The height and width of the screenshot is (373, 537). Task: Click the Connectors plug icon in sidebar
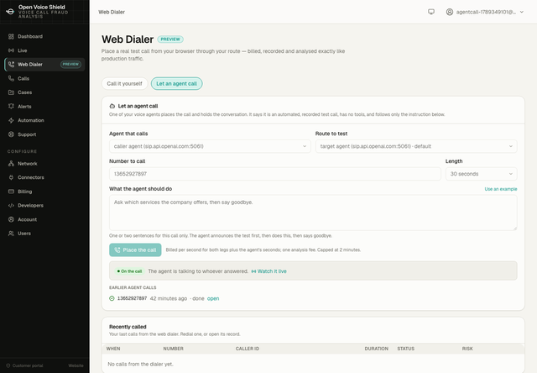tap(11, 177)
